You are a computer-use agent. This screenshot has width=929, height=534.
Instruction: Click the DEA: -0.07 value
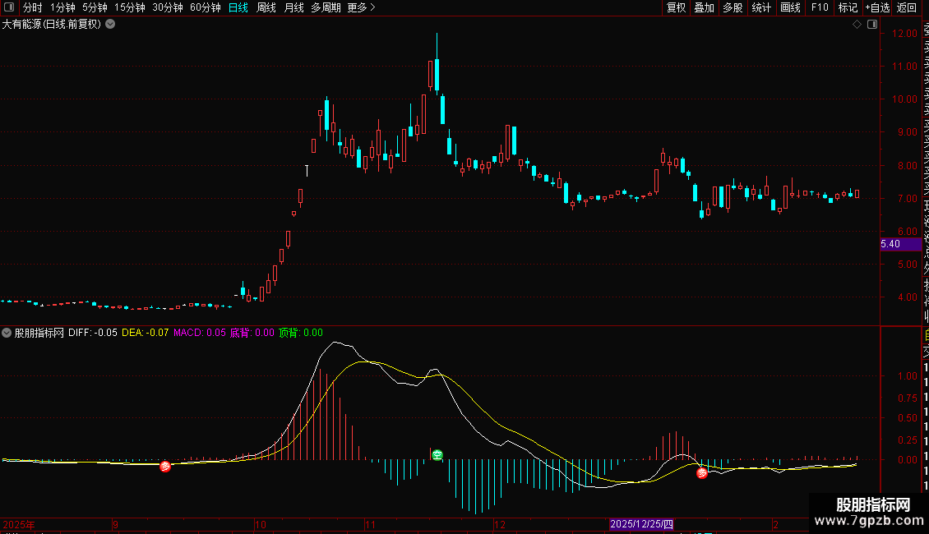[146, 333]
